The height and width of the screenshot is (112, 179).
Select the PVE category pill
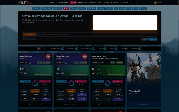(x=116, y=8)
